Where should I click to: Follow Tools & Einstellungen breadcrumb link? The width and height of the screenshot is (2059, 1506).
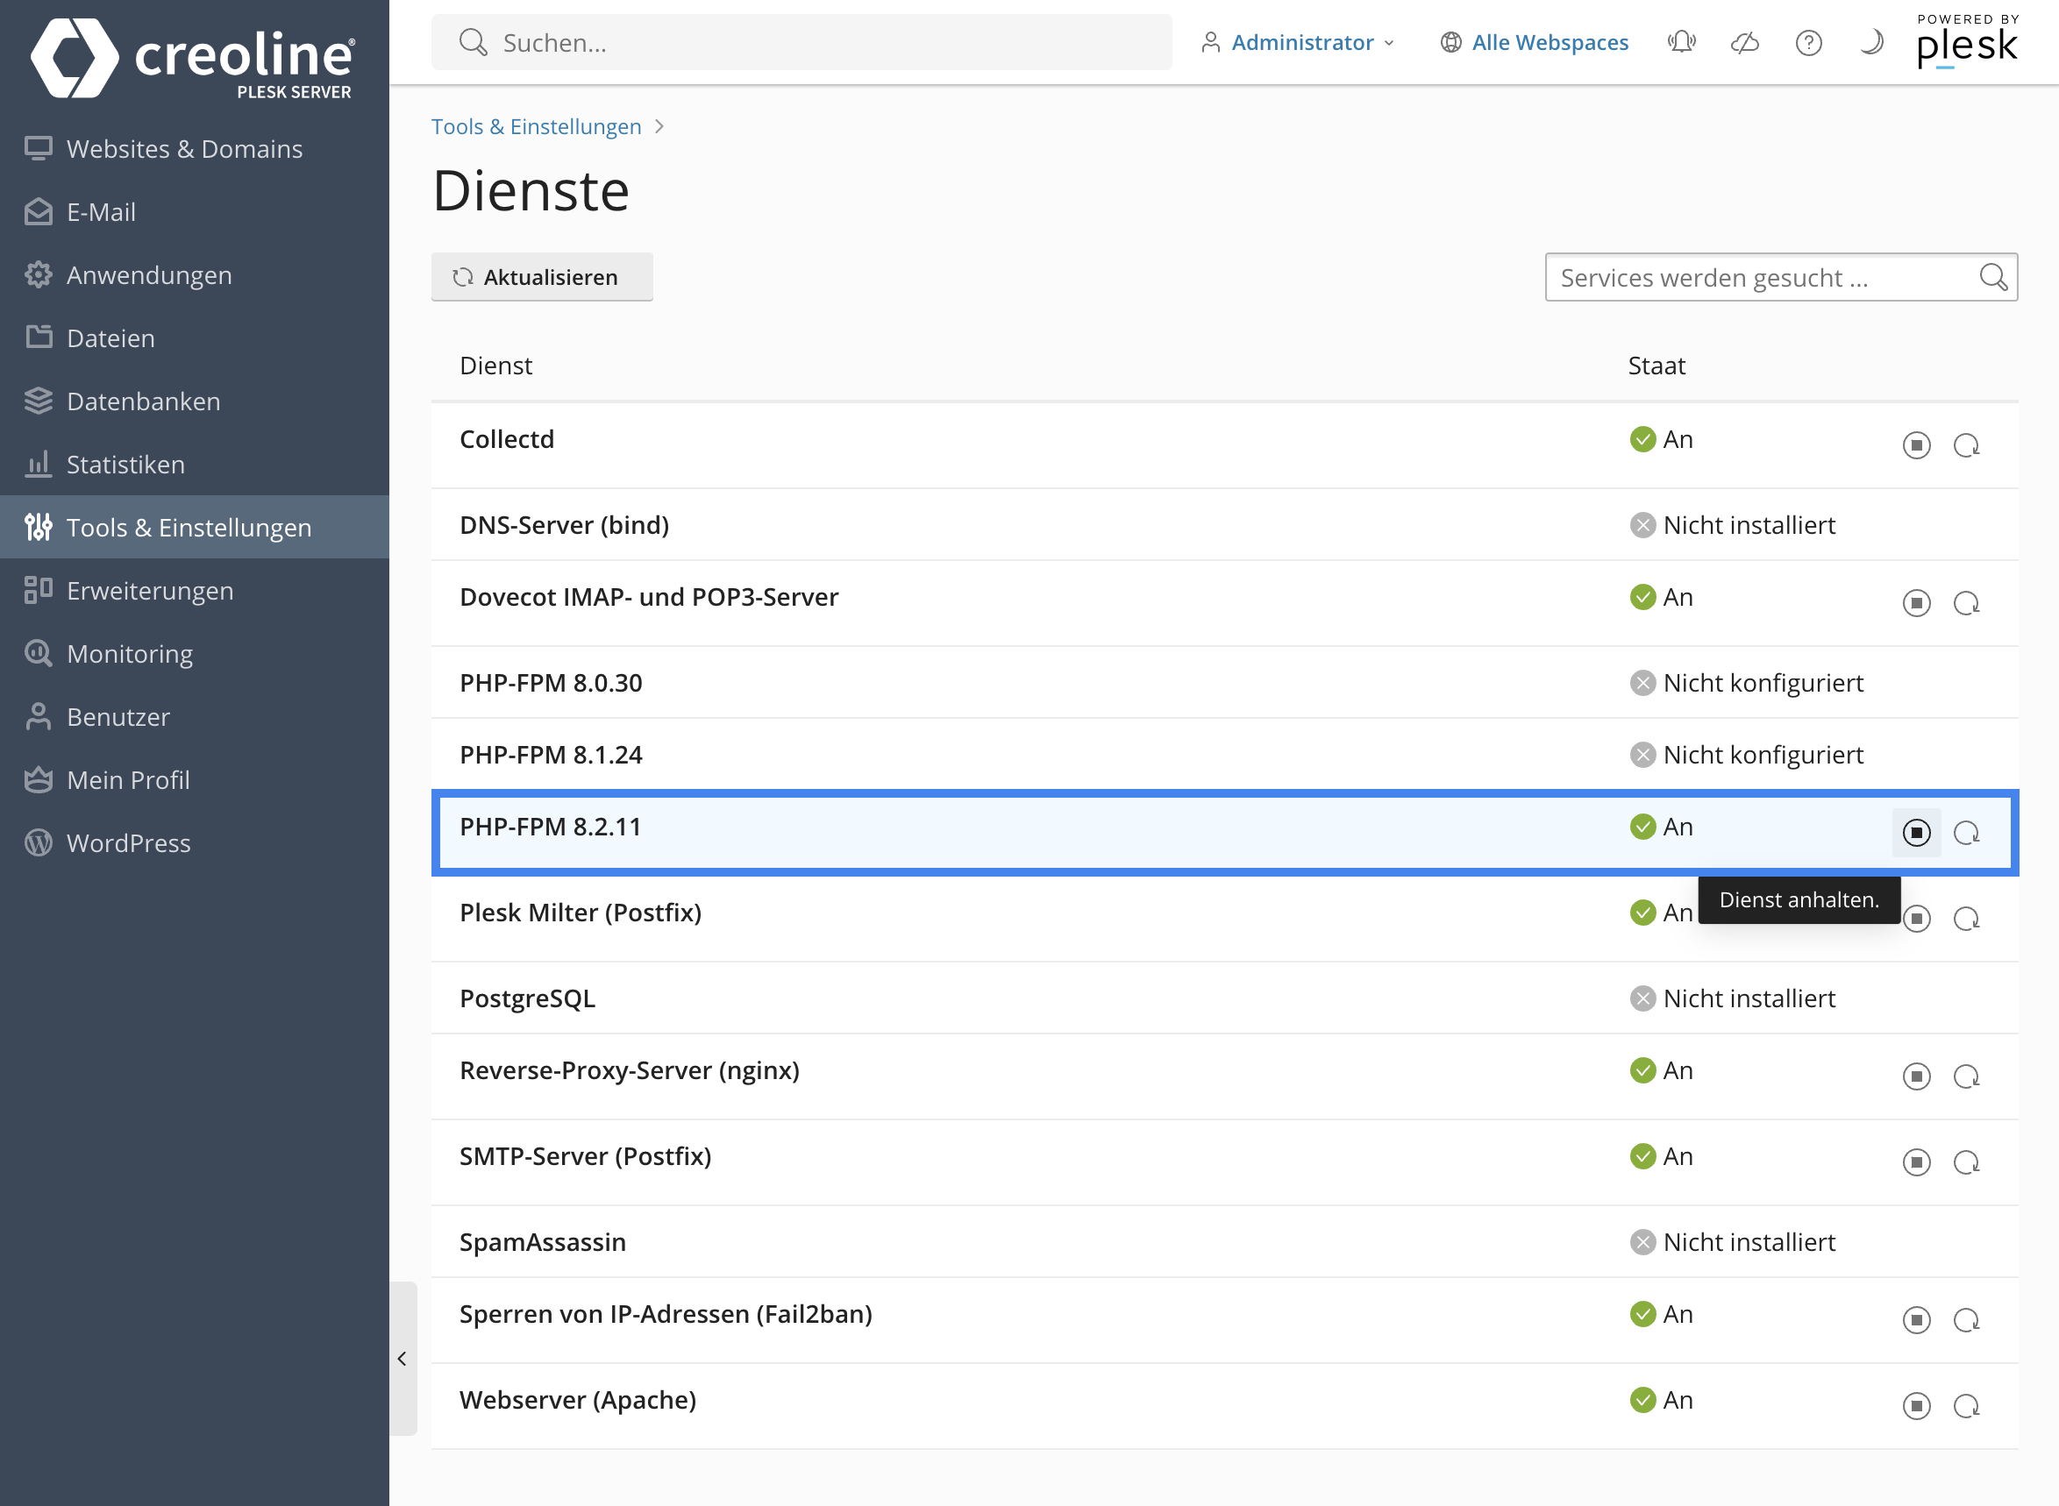[x=536, y=126]
